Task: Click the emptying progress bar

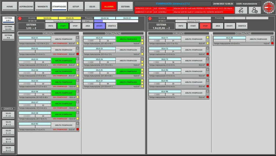Action: [116, 21]
